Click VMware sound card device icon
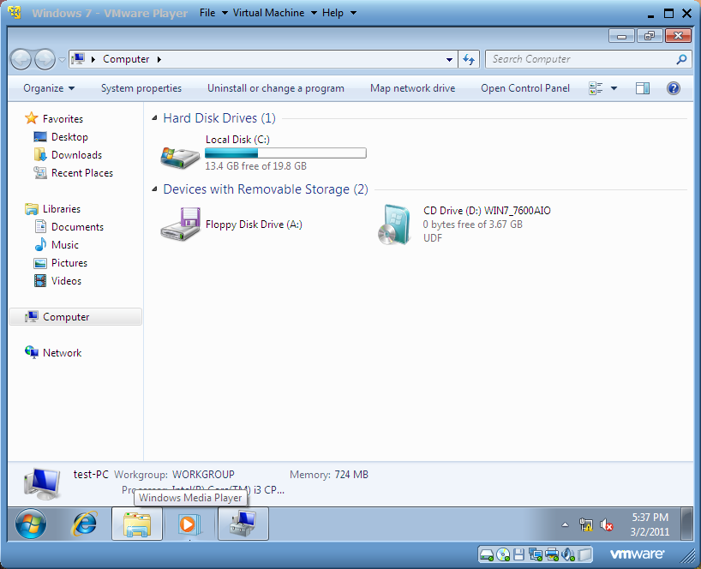The width and height of the screenshot is (701, 569). click(568, 555)
